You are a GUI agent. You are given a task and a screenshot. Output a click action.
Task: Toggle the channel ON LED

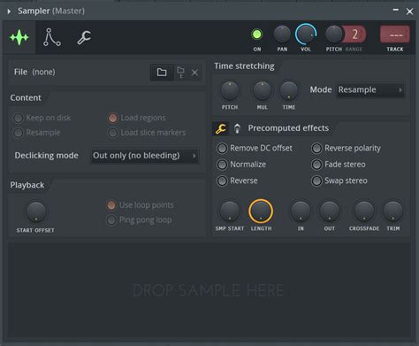(256, 35)
